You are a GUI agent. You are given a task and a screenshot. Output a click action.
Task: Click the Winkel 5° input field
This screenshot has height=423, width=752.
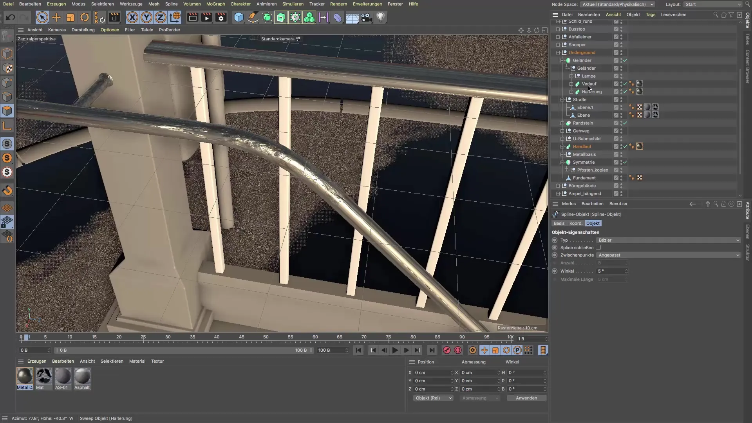coord(612,271)
